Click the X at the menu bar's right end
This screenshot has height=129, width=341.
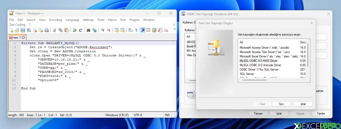(x=174, y=25)
